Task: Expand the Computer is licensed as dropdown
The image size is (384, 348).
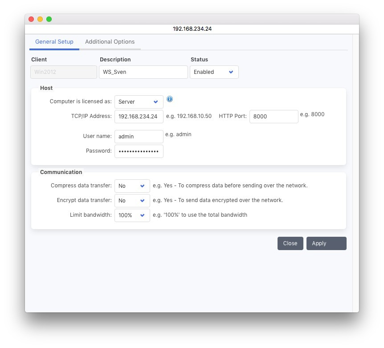Action: coord(139,102)
